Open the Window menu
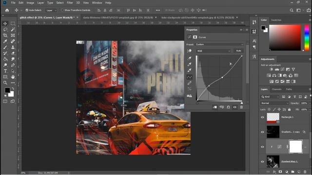Image resolution: width=312 pixels, height=175 pixels. tap(97, 3)
